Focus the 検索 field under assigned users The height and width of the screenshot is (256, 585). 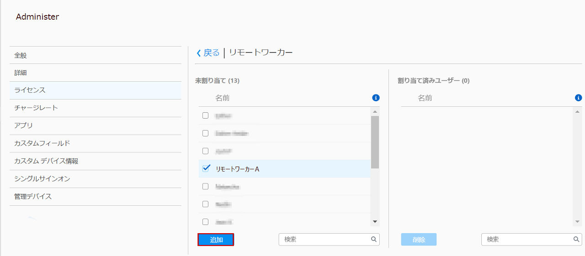[526, 239]
